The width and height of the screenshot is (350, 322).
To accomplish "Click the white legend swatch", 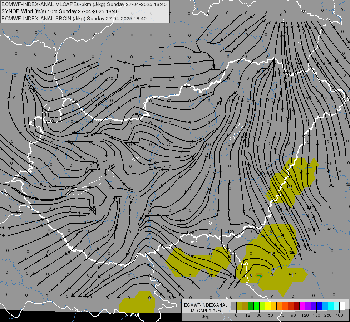I will [342, 306].
